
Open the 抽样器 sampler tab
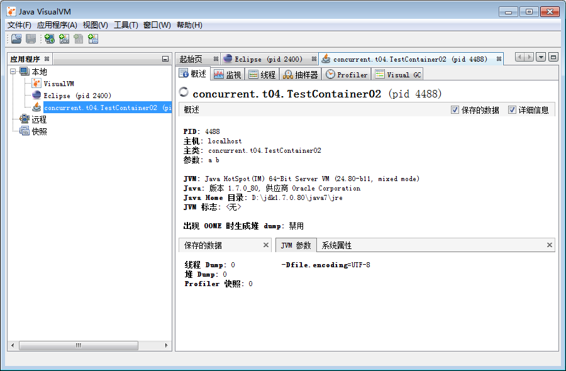click(x=301, y=75)
